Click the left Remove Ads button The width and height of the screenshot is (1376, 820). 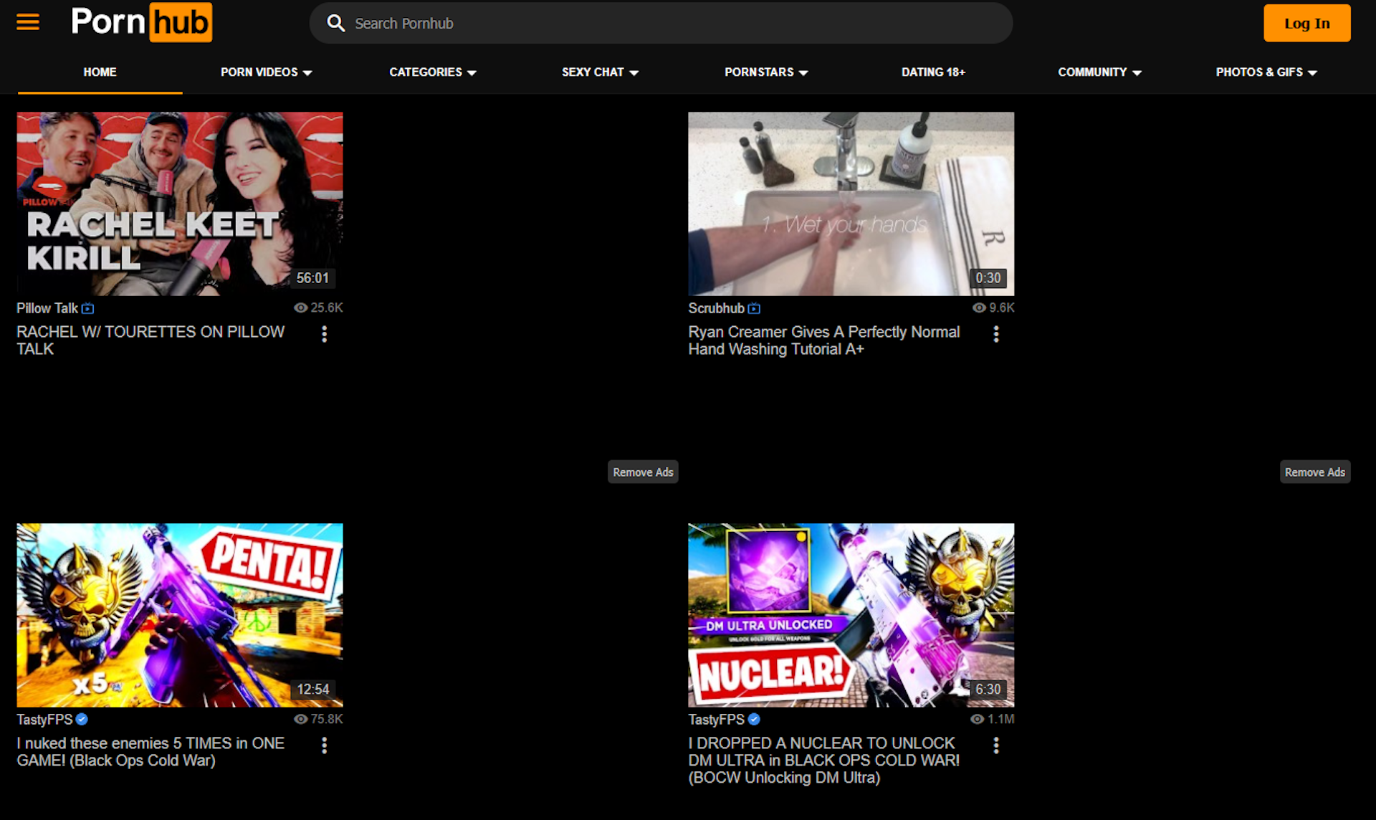coord(643,472)
